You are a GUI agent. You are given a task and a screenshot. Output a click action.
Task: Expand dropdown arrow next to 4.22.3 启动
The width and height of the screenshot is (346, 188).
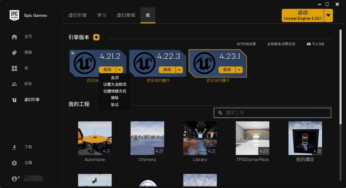pyautogui.click(x=179, y=70)
